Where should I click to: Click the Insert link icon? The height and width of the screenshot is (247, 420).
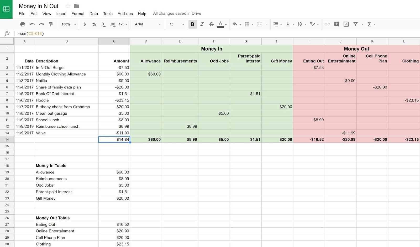(327, 24)
